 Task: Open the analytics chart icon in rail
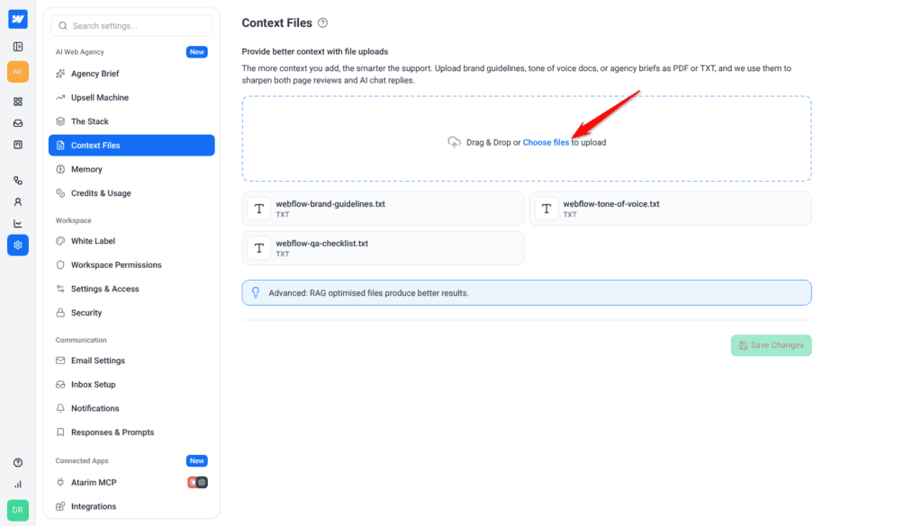18,224
